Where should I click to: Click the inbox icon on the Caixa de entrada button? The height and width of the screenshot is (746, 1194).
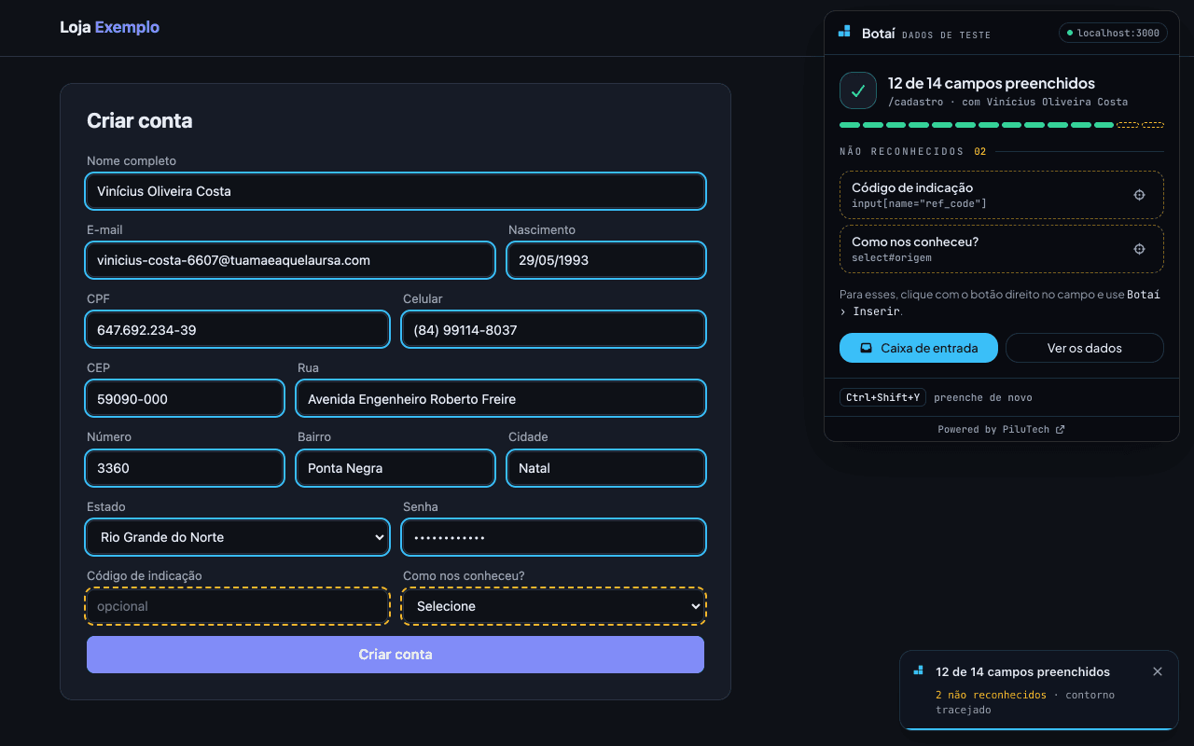point(866,348)
